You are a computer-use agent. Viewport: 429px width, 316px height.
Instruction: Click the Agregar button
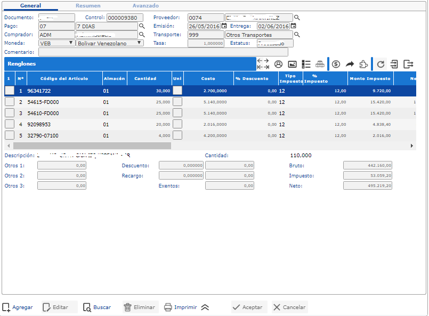(x=18, y=307)
